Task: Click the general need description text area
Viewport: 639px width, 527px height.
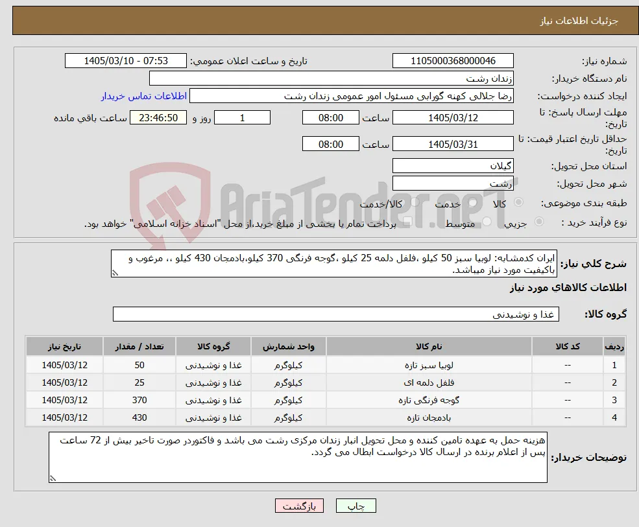Action: pyautogui.click(x=333, y=263)
